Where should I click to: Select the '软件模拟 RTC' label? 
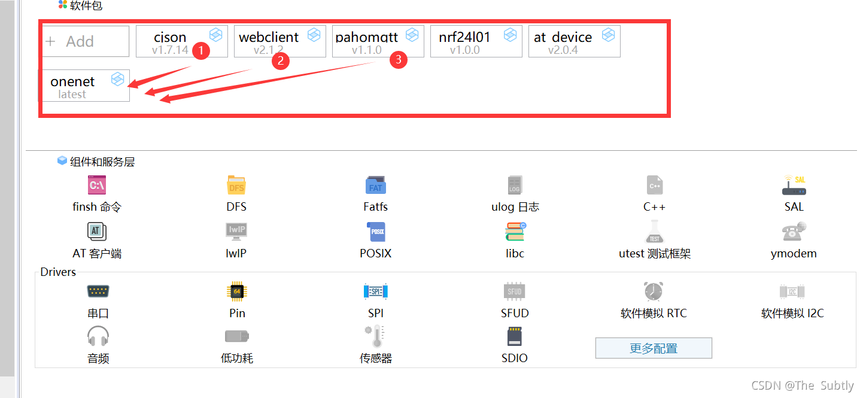point(654,313)
